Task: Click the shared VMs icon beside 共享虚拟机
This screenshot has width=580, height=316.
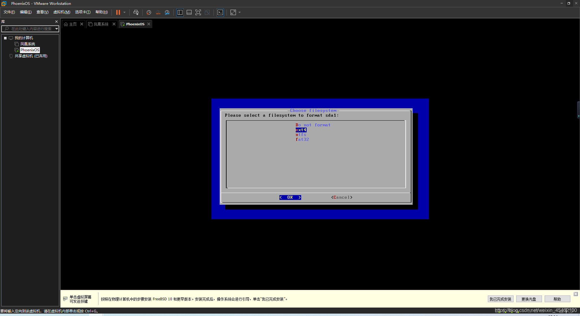Action: [x=11, y=56]
